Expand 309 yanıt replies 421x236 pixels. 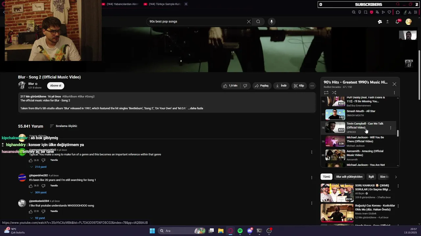pyautogui.click(x=38, y=192)
